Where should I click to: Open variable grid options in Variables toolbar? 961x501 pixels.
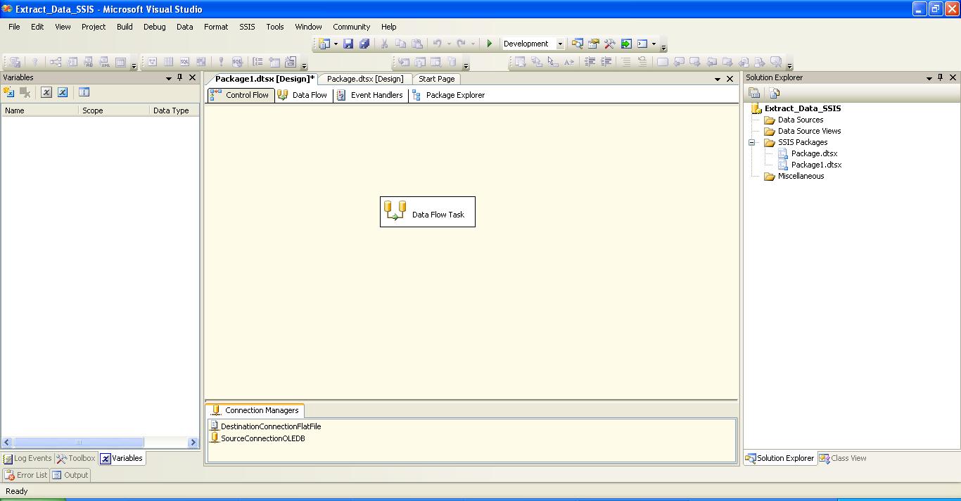click(84, 92)
